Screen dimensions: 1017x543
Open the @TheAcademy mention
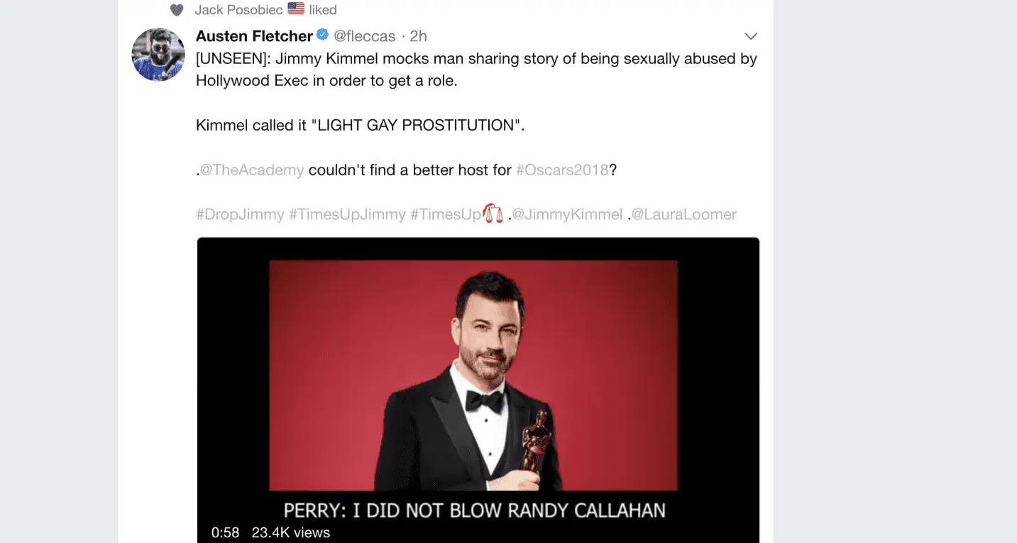point(252,170)
